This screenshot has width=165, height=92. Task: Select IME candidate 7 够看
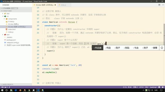click(x=154, y=48)
